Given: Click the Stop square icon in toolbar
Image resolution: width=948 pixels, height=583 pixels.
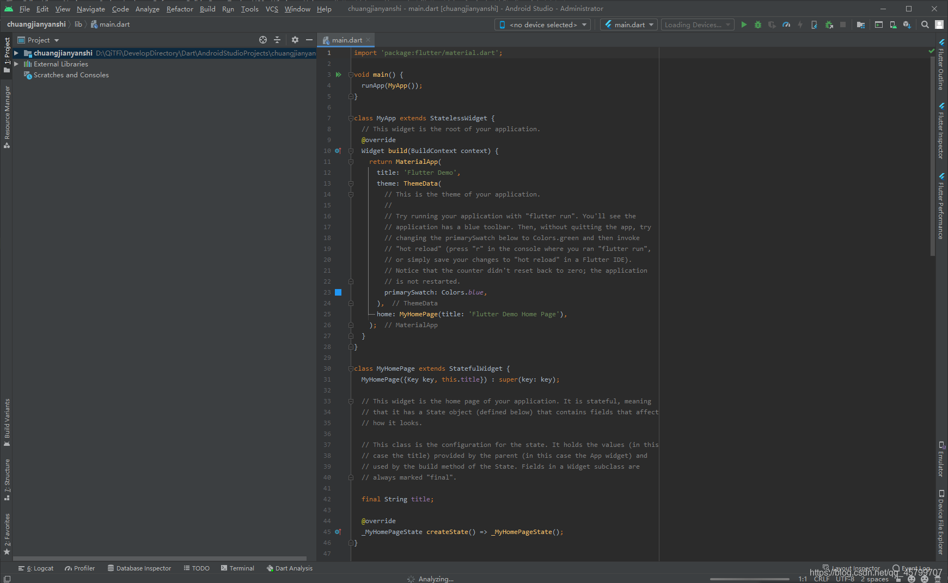Looking at the screenshot, I should 843,24.
